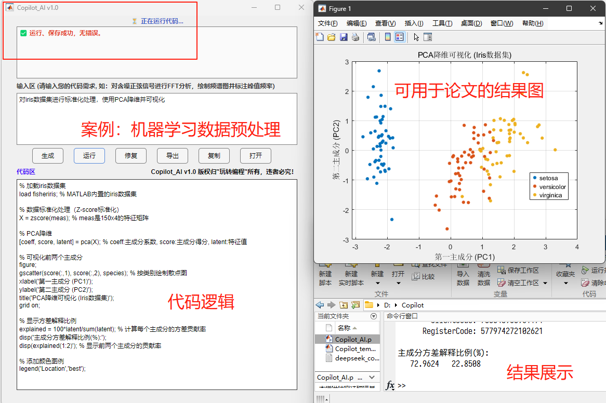Click inside the 输入区 requirement text box
Viewport: 606px width, 403px height.
[156, 118]
